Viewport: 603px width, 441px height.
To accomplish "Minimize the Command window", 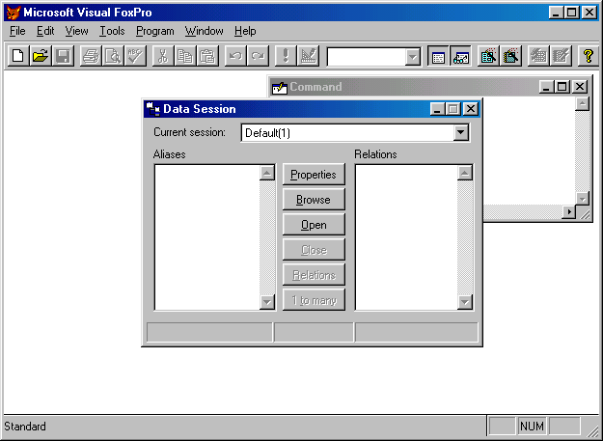I will (546, 87).
